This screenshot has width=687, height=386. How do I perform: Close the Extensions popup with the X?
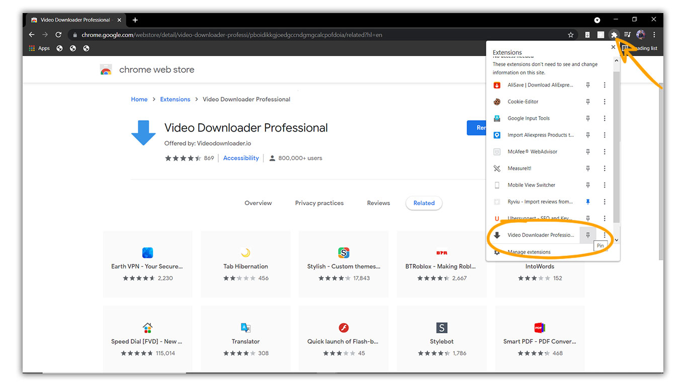[613, 47]
